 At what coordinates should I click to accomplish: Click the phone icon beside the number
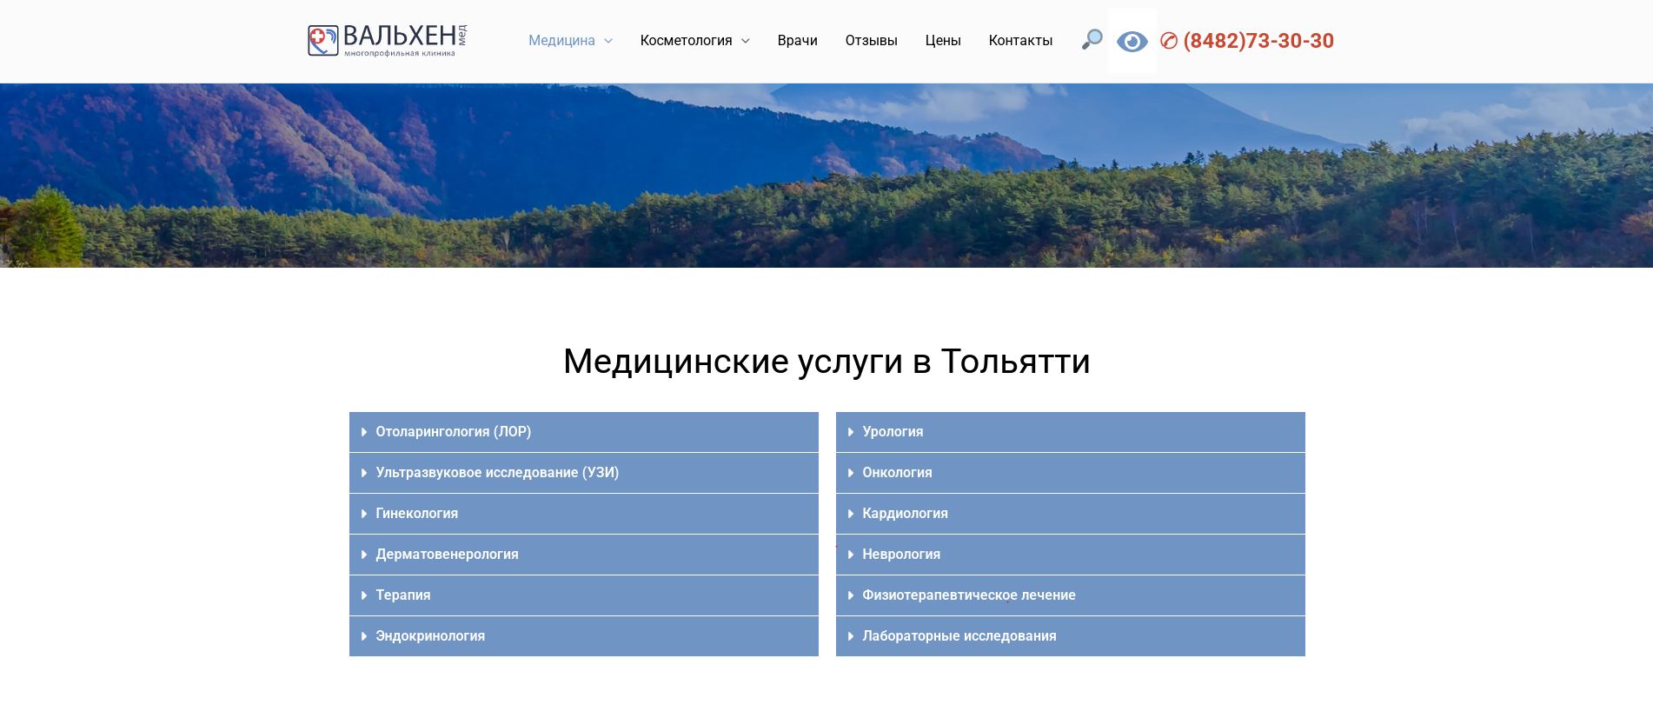1169,41
